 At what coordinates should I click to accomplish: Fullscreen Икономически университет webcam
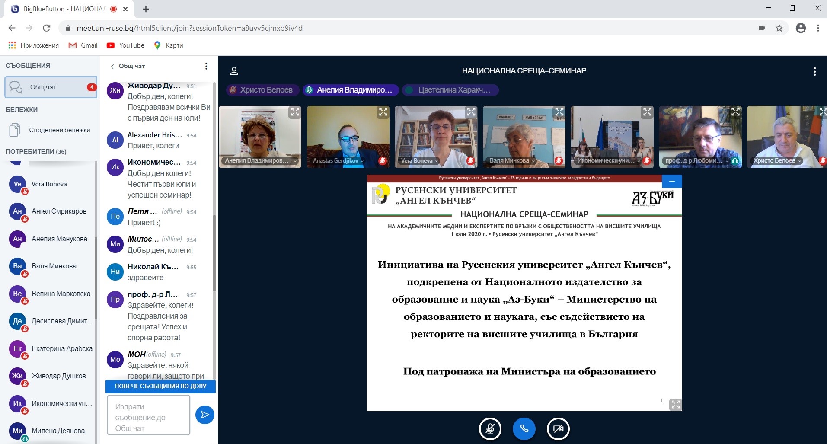647,112
